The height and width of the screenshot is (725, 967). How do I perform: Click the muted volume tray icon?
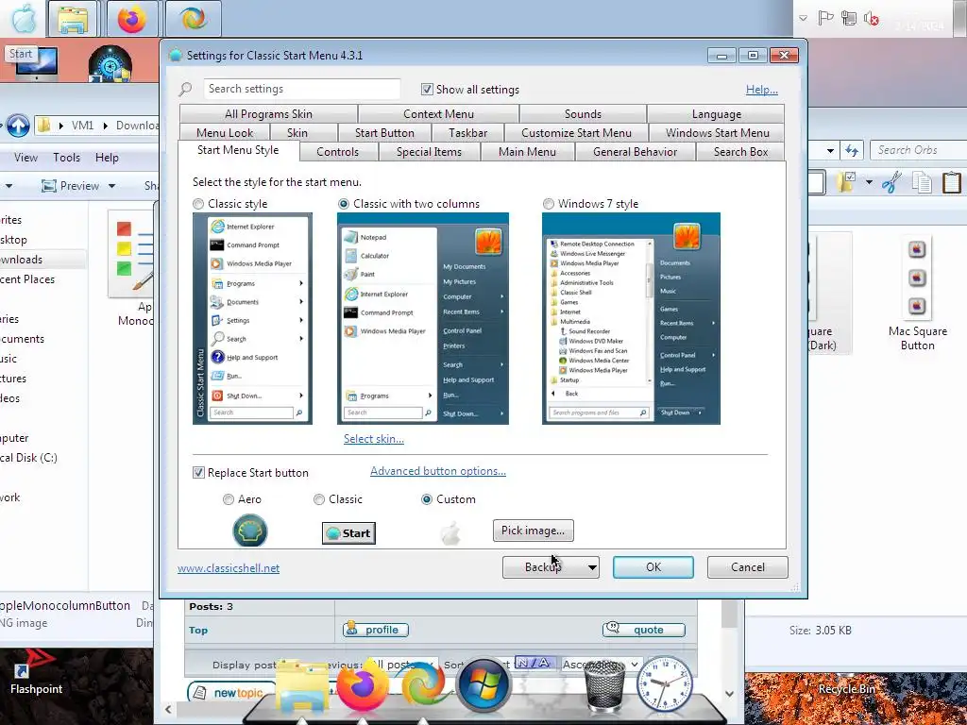click(871, 19)
